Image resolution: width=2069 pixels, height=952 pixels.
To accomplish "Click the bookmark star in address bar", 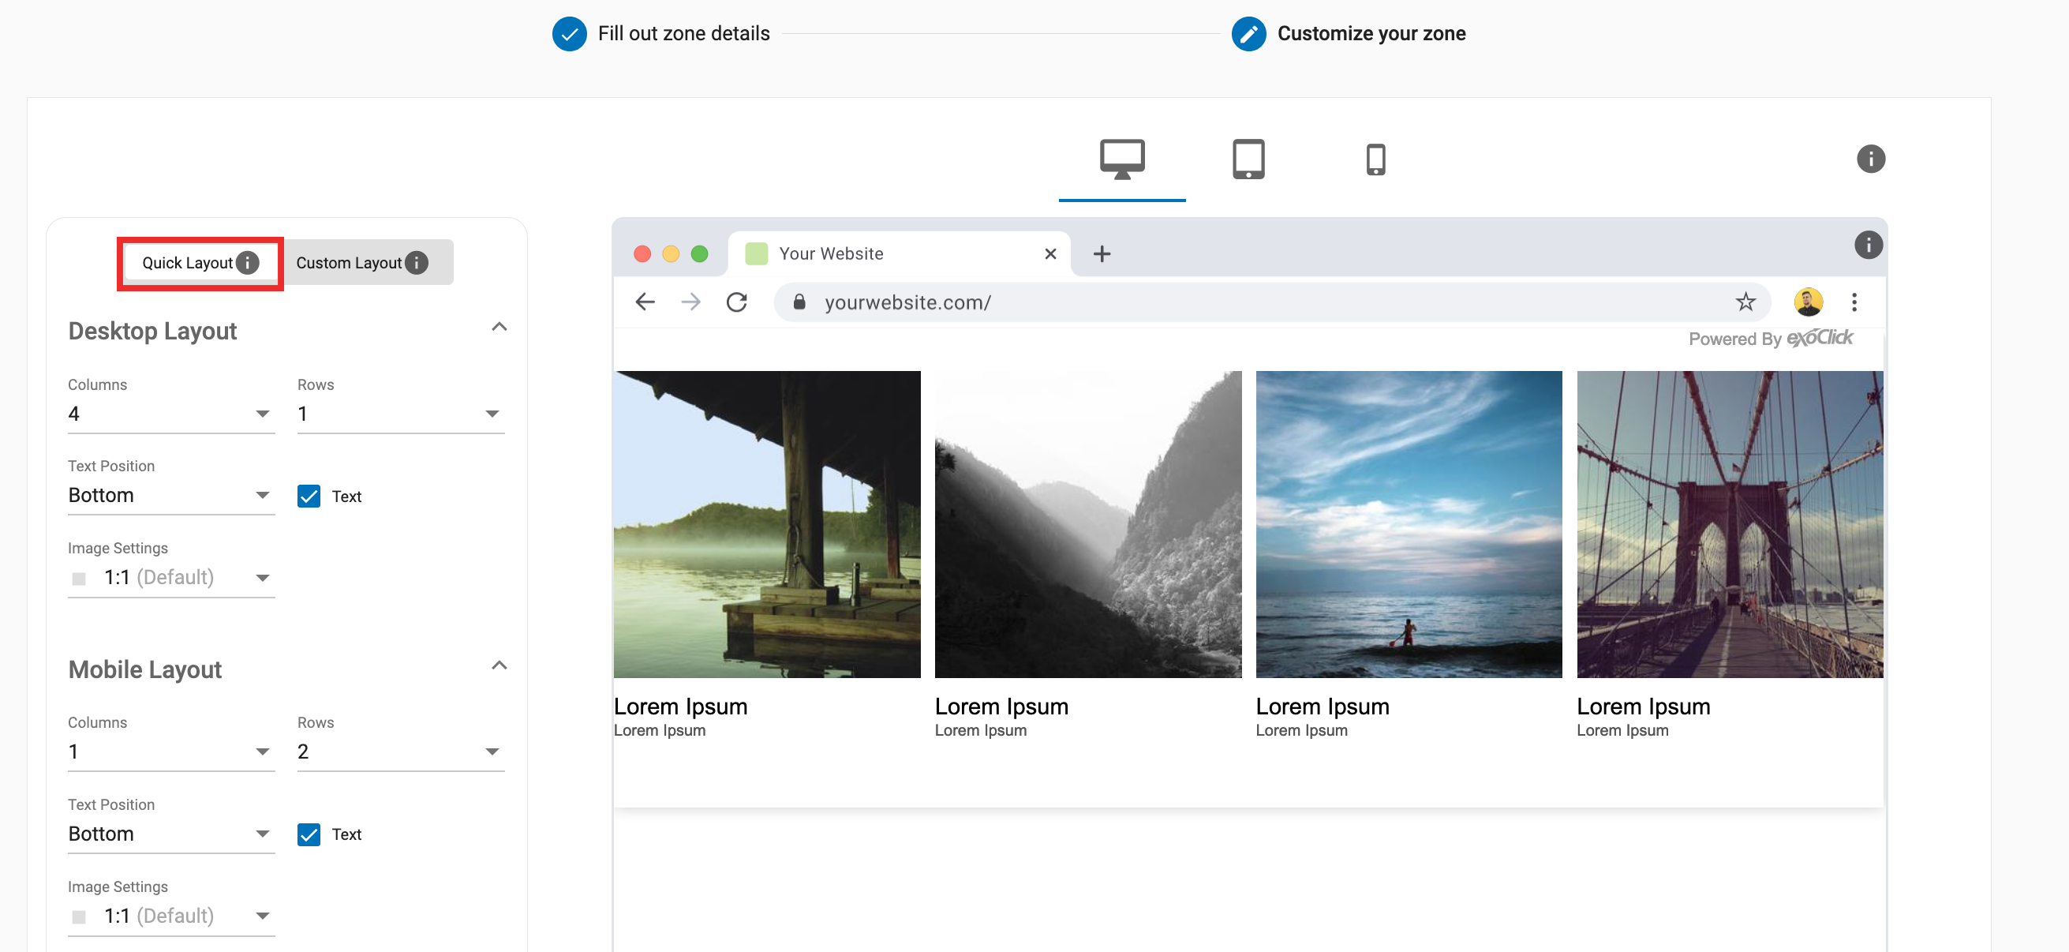I will point(1745,302).
